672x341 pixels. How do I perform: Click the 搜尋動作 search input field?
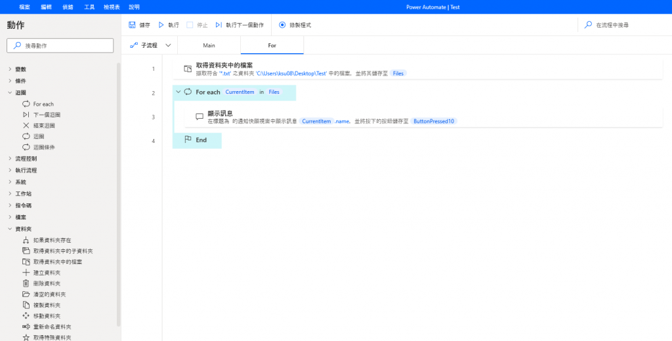click(x=60, y=45)
